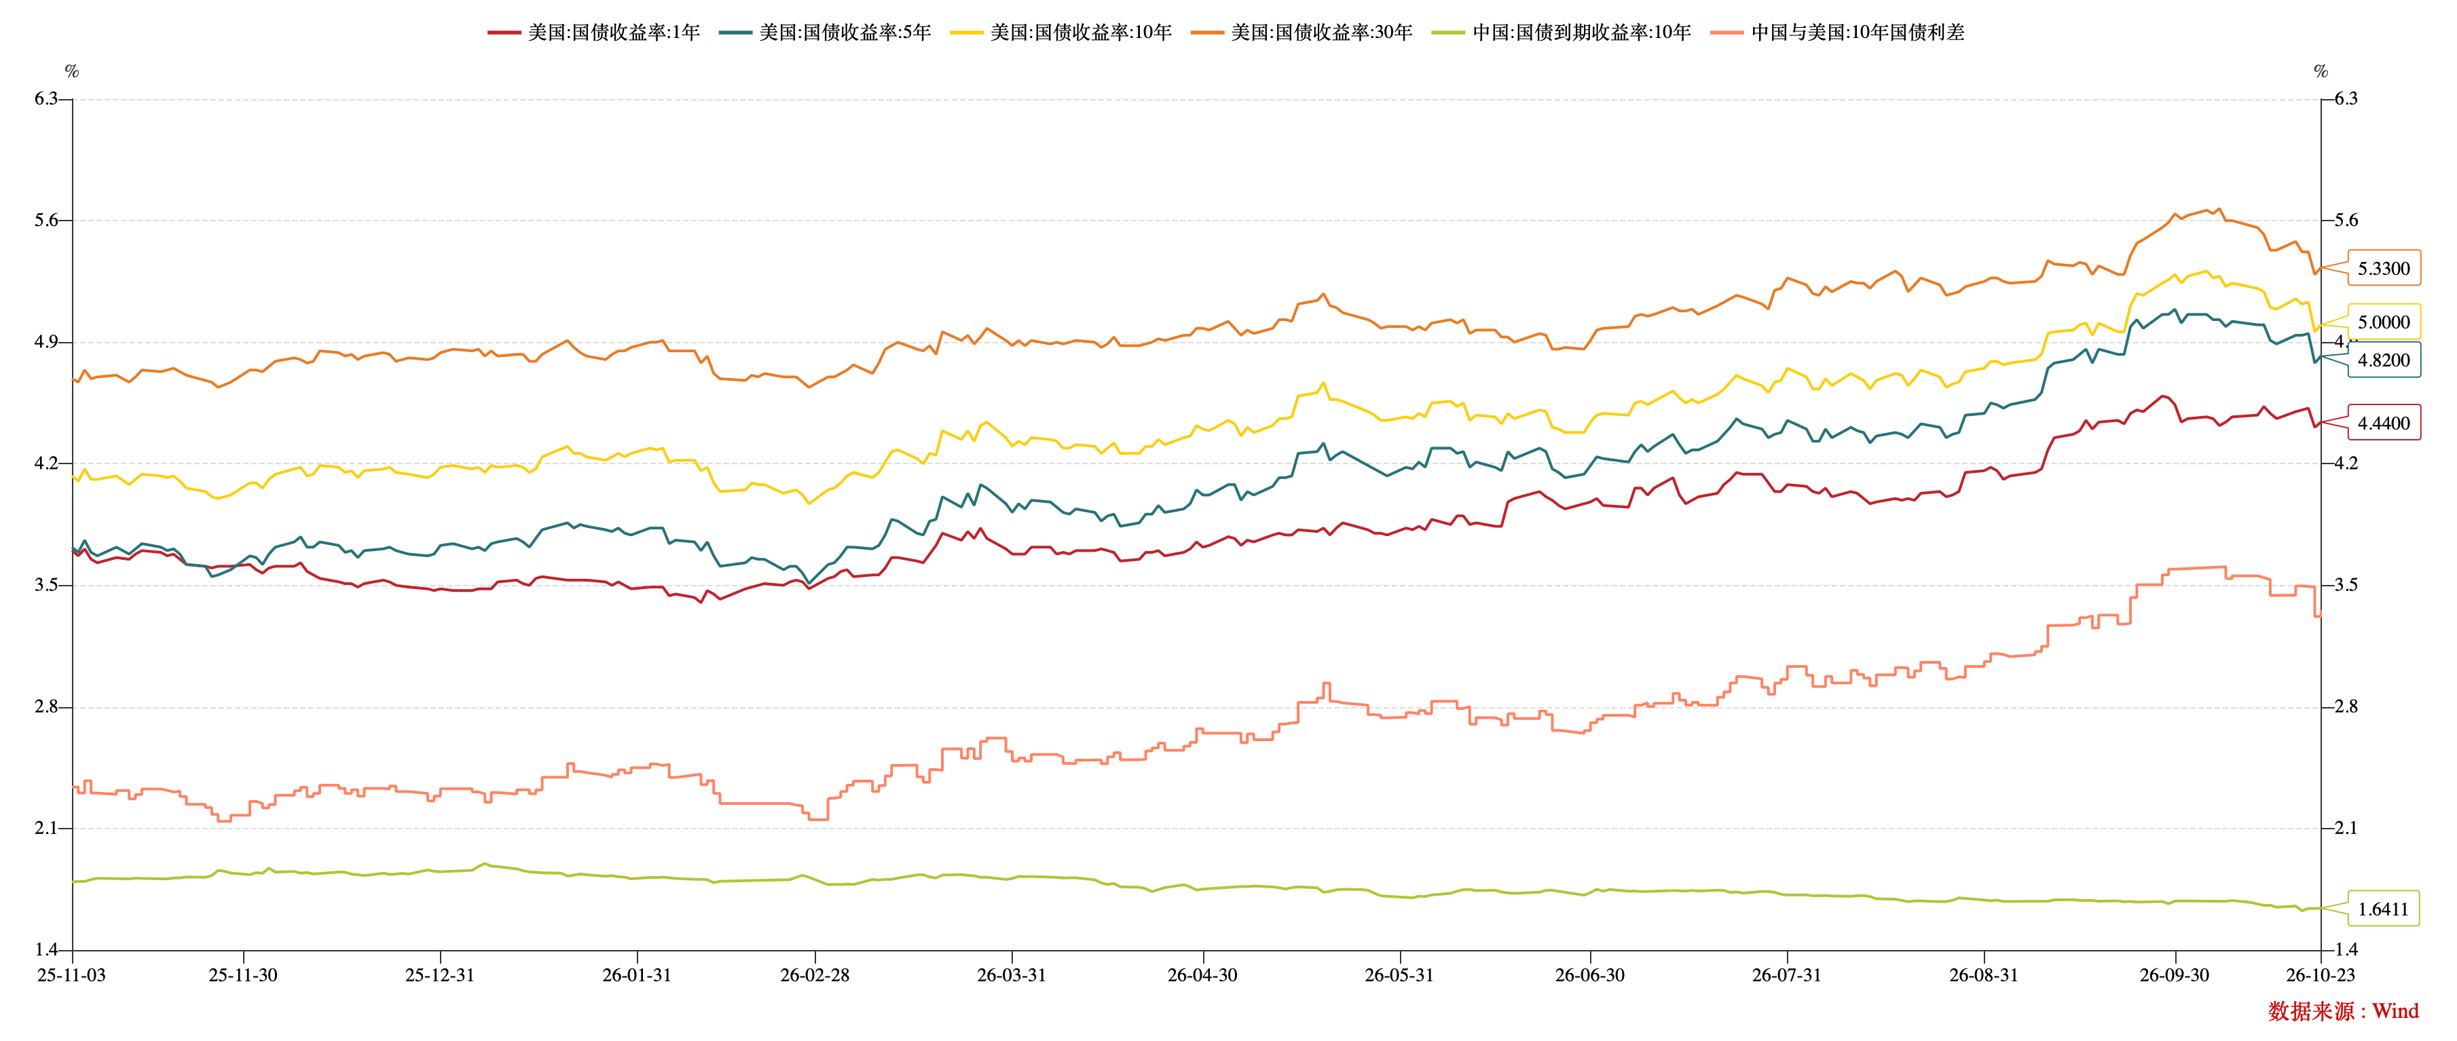2457x1041 pixels.
Task: Toggle the 美国:国债收益率:1年 legend series
Action: coord(593,33)
